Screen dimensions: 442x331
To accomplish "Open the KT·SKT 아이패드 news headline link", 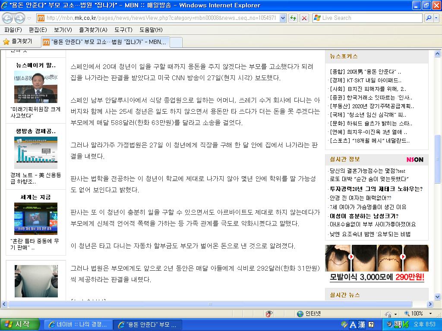I will coord(365,80).
